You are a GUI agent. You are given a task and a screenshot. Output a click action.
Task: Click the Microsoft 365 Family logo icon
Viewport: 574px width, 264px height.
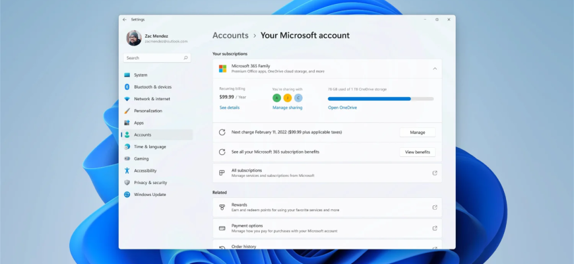pos(222,69)
